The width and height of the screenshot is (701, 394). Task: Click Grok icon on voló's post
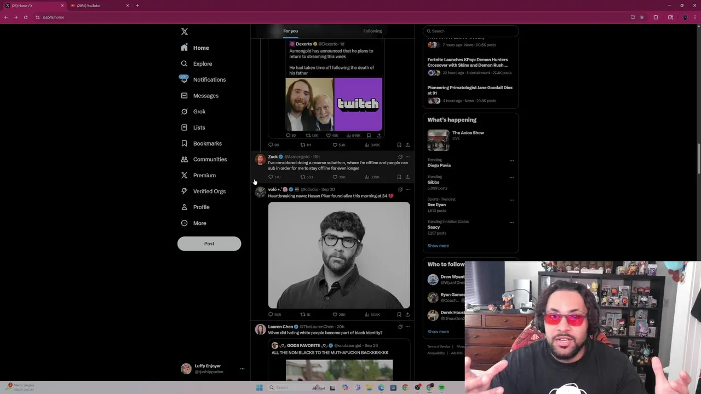[400, 189]
